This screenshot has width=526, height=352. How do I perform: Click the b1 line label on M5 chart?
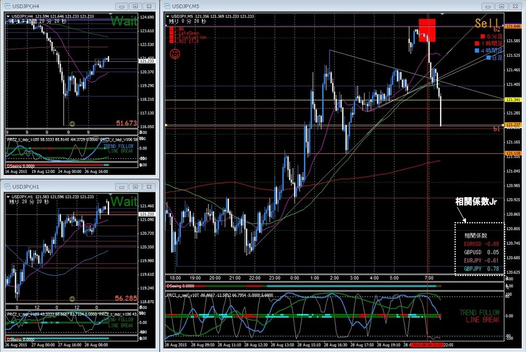coord(496,129)
